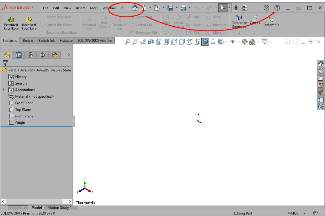Viewport: 325px width, 216px height.
Task: Select Origin in feature tree
Action: point(20,123)
